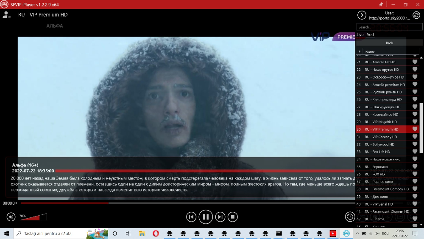
Task: Open user account icon at top left
Action: [6, 15]
